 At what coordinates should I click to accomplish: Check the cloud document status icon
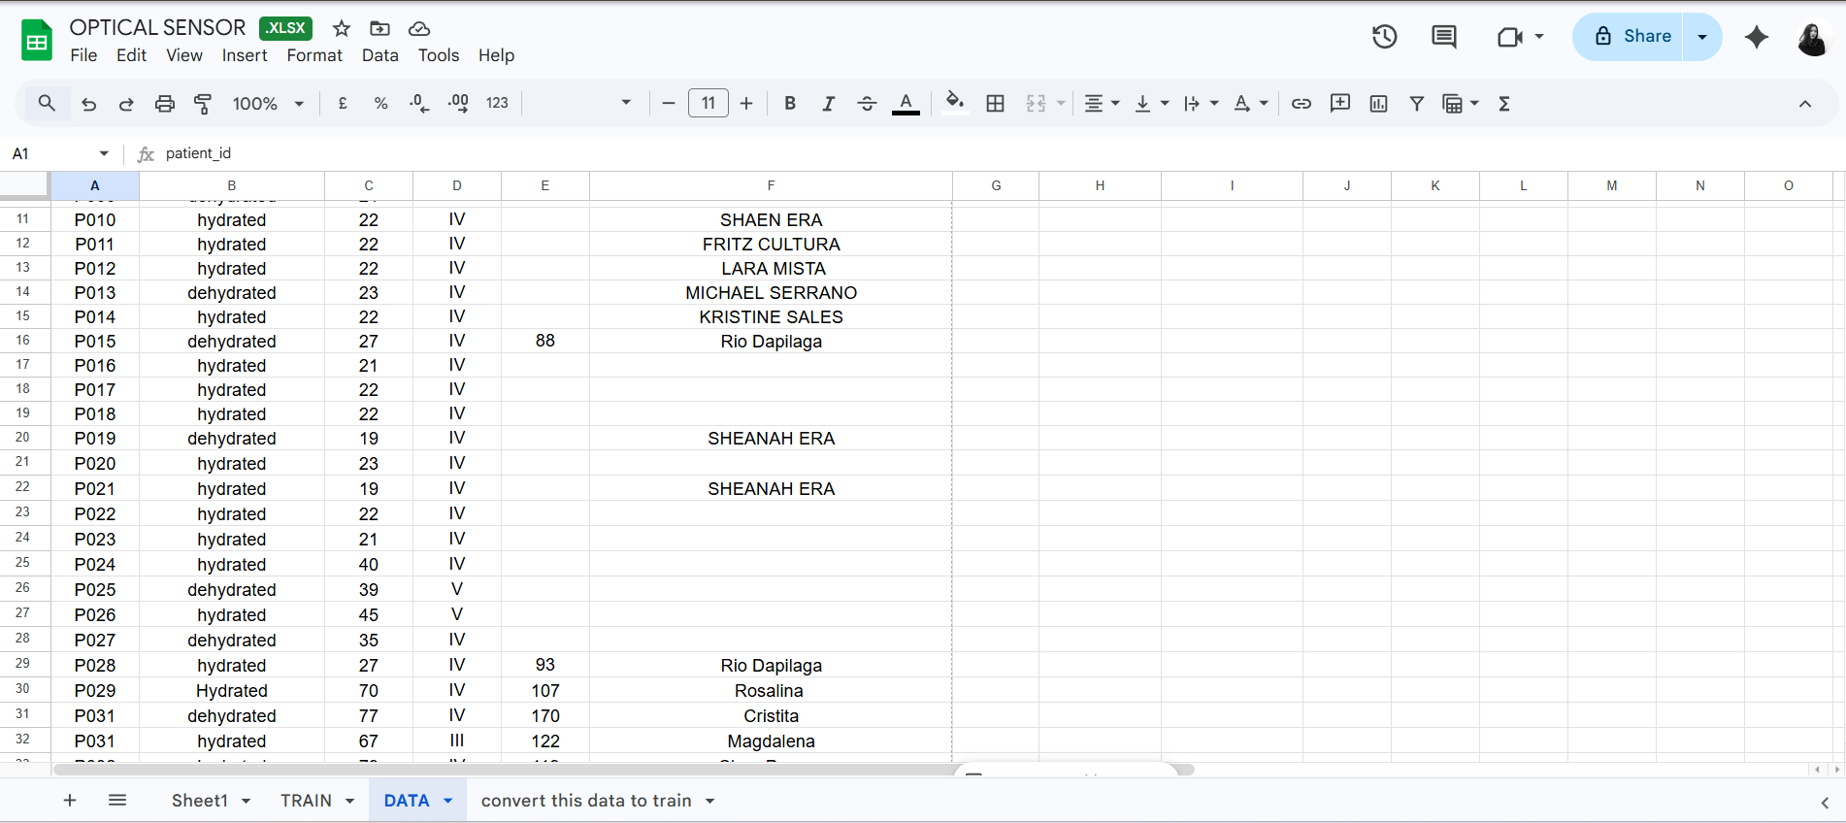pyautogui.click(x=419, y=28)
